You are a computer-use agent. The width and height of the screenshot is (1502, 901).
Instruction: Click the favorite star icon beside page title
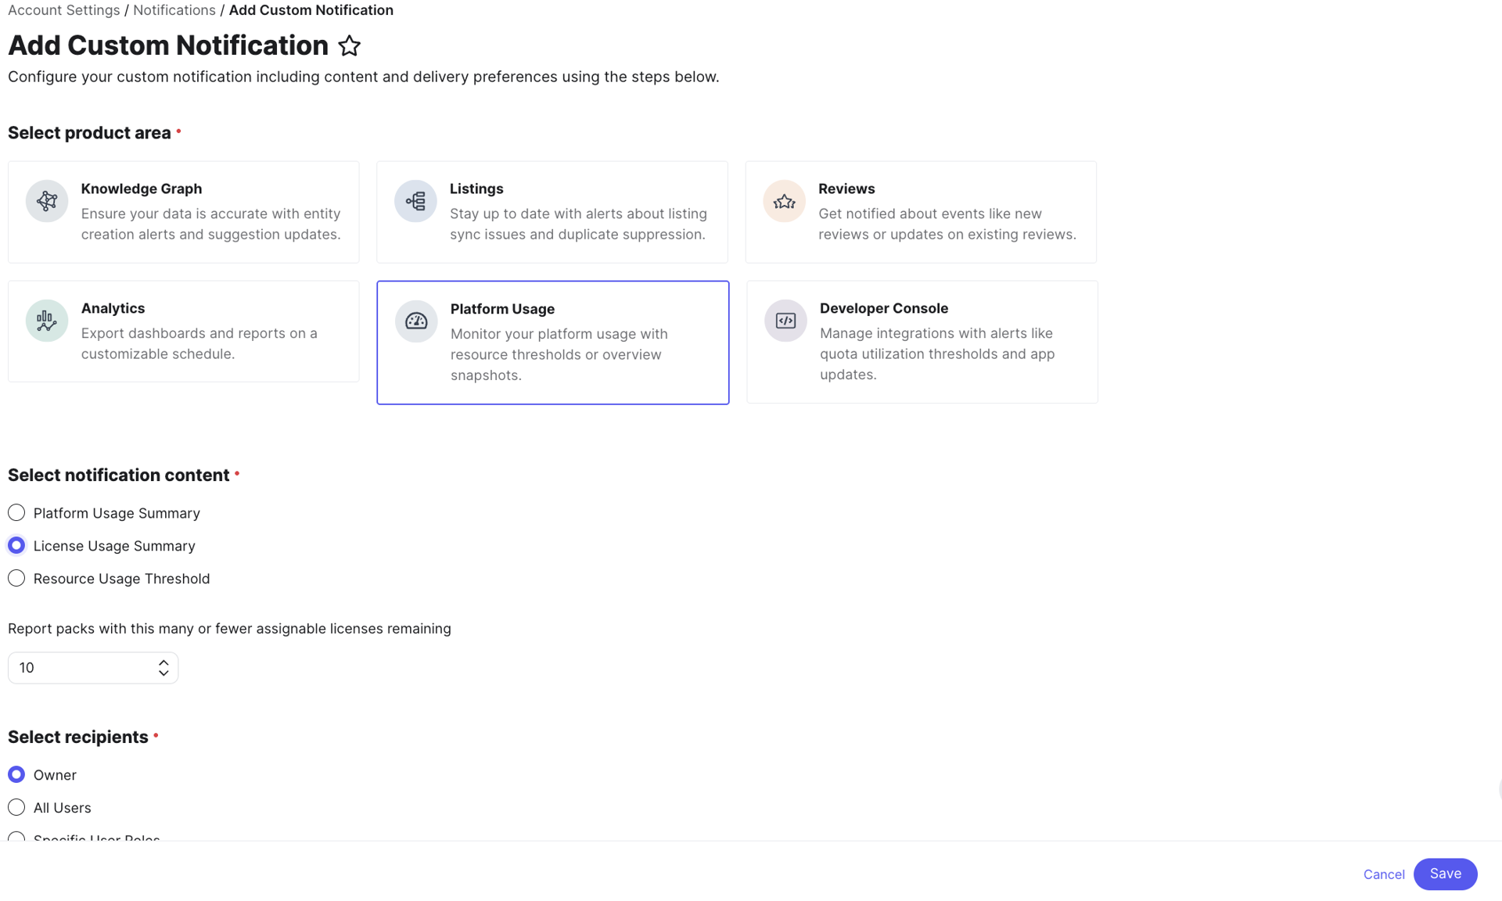coord(349,46)
